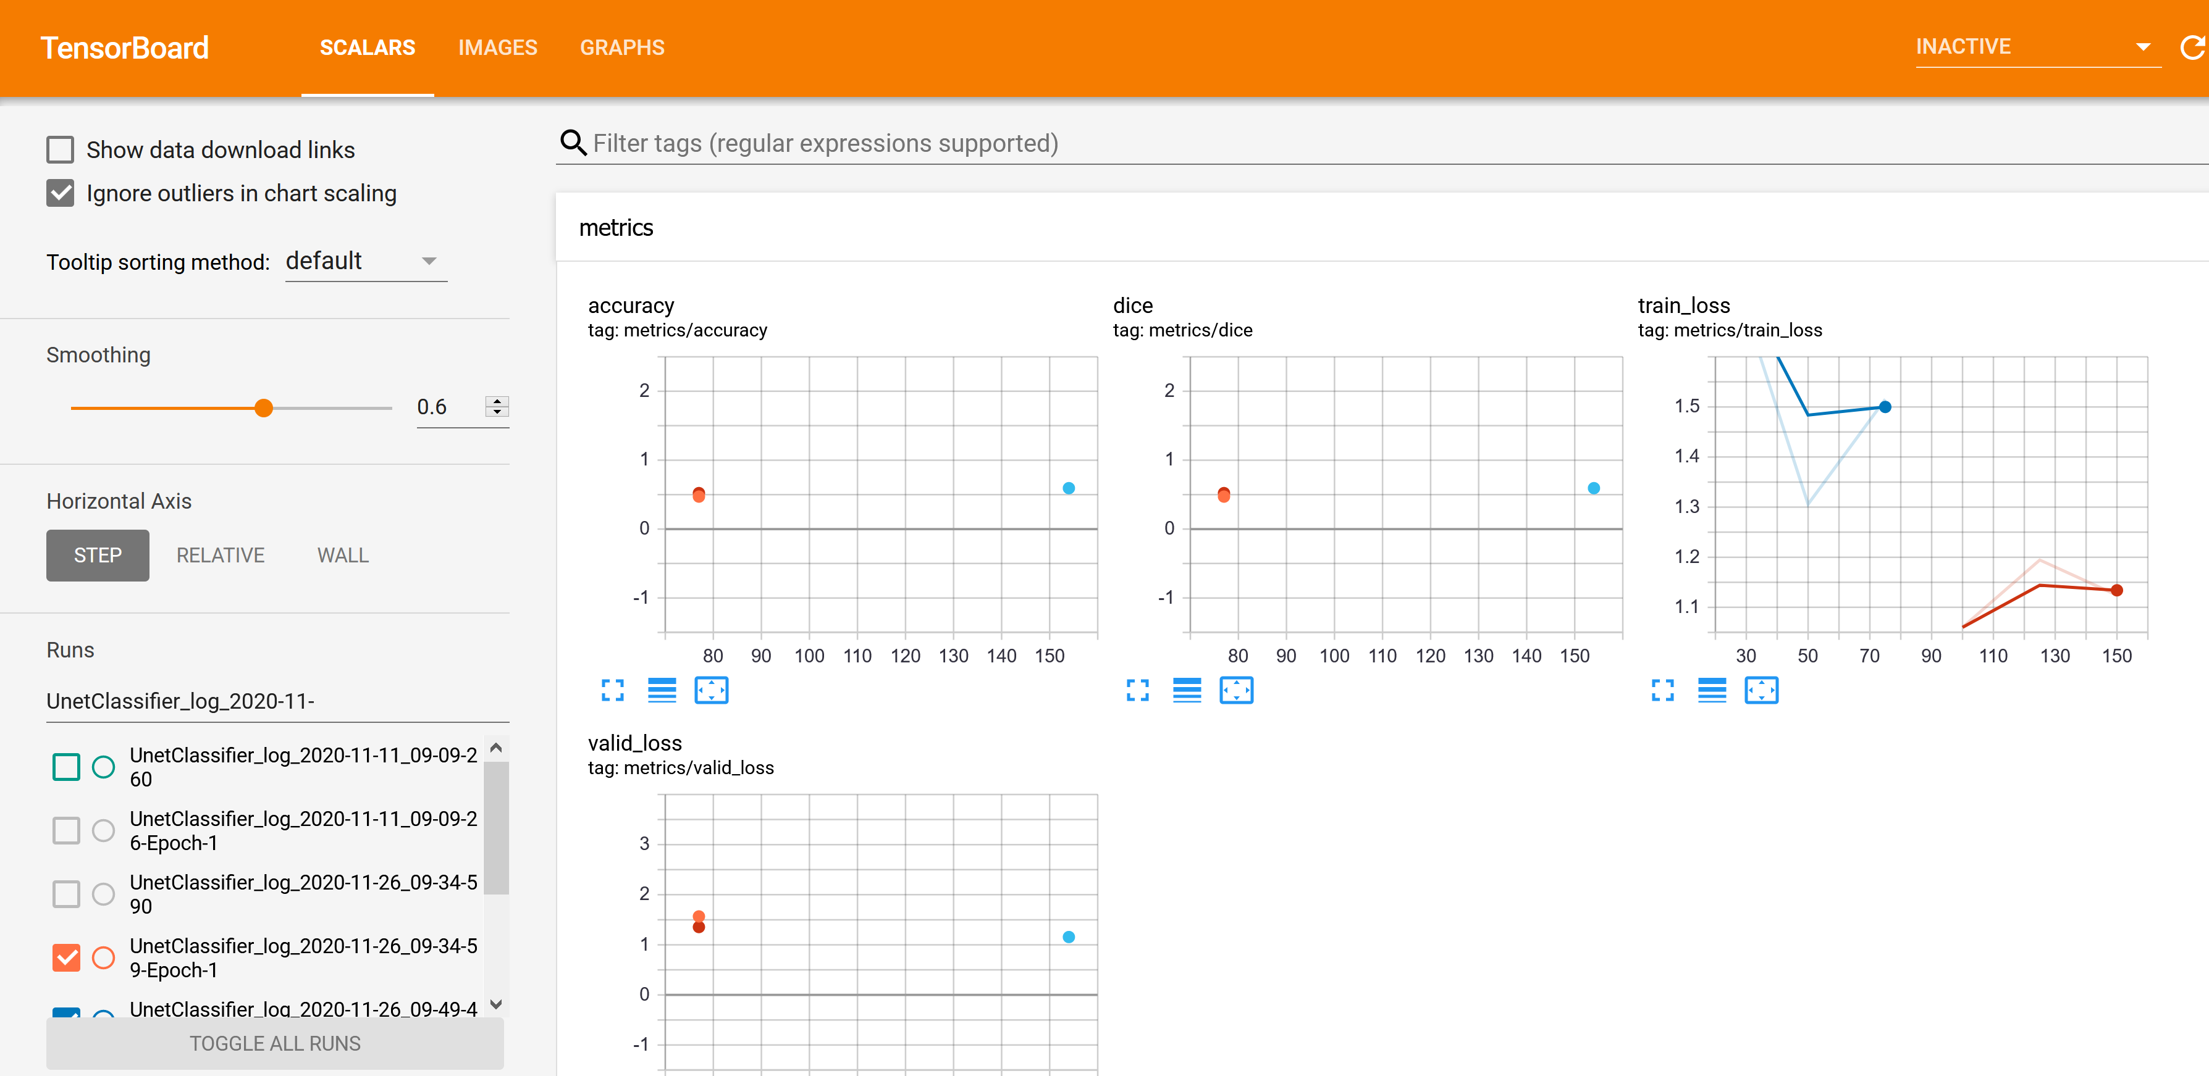
Task: Disable the 09-34-59-Epoch-1 run checkbox
Action: point(66,957)
